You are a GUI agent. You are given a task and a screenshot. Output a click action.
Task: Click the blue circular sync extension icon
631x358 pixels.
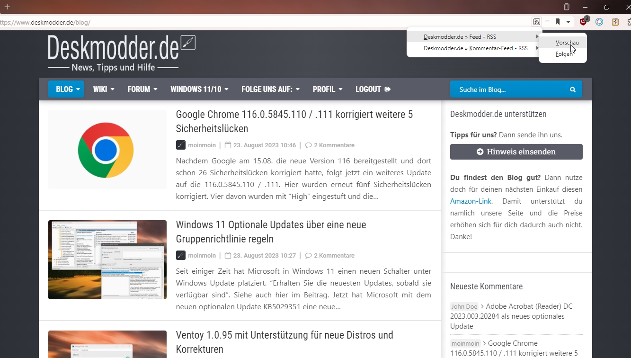pos(599,22)
